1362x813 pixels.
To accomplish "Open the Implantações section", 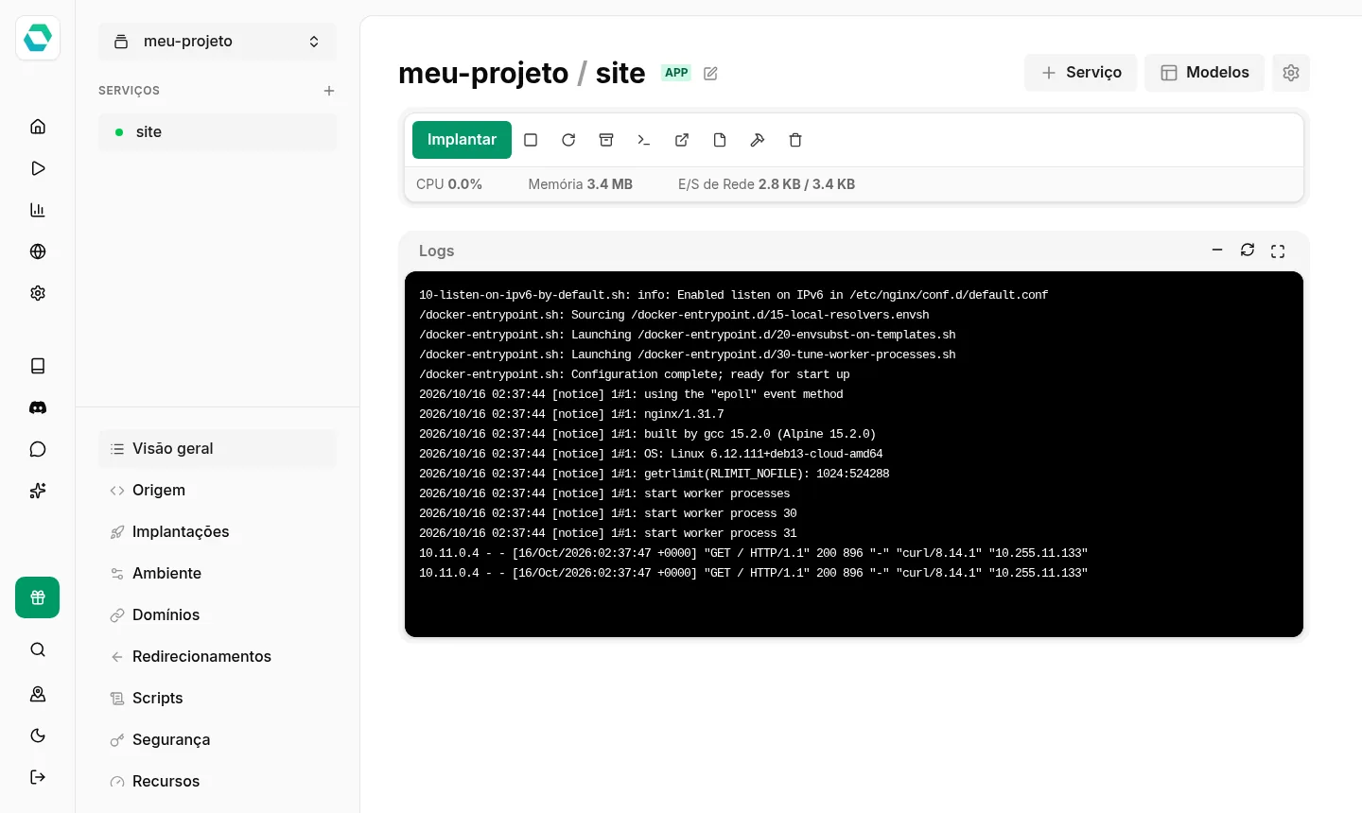I will (x=218, y=532).
